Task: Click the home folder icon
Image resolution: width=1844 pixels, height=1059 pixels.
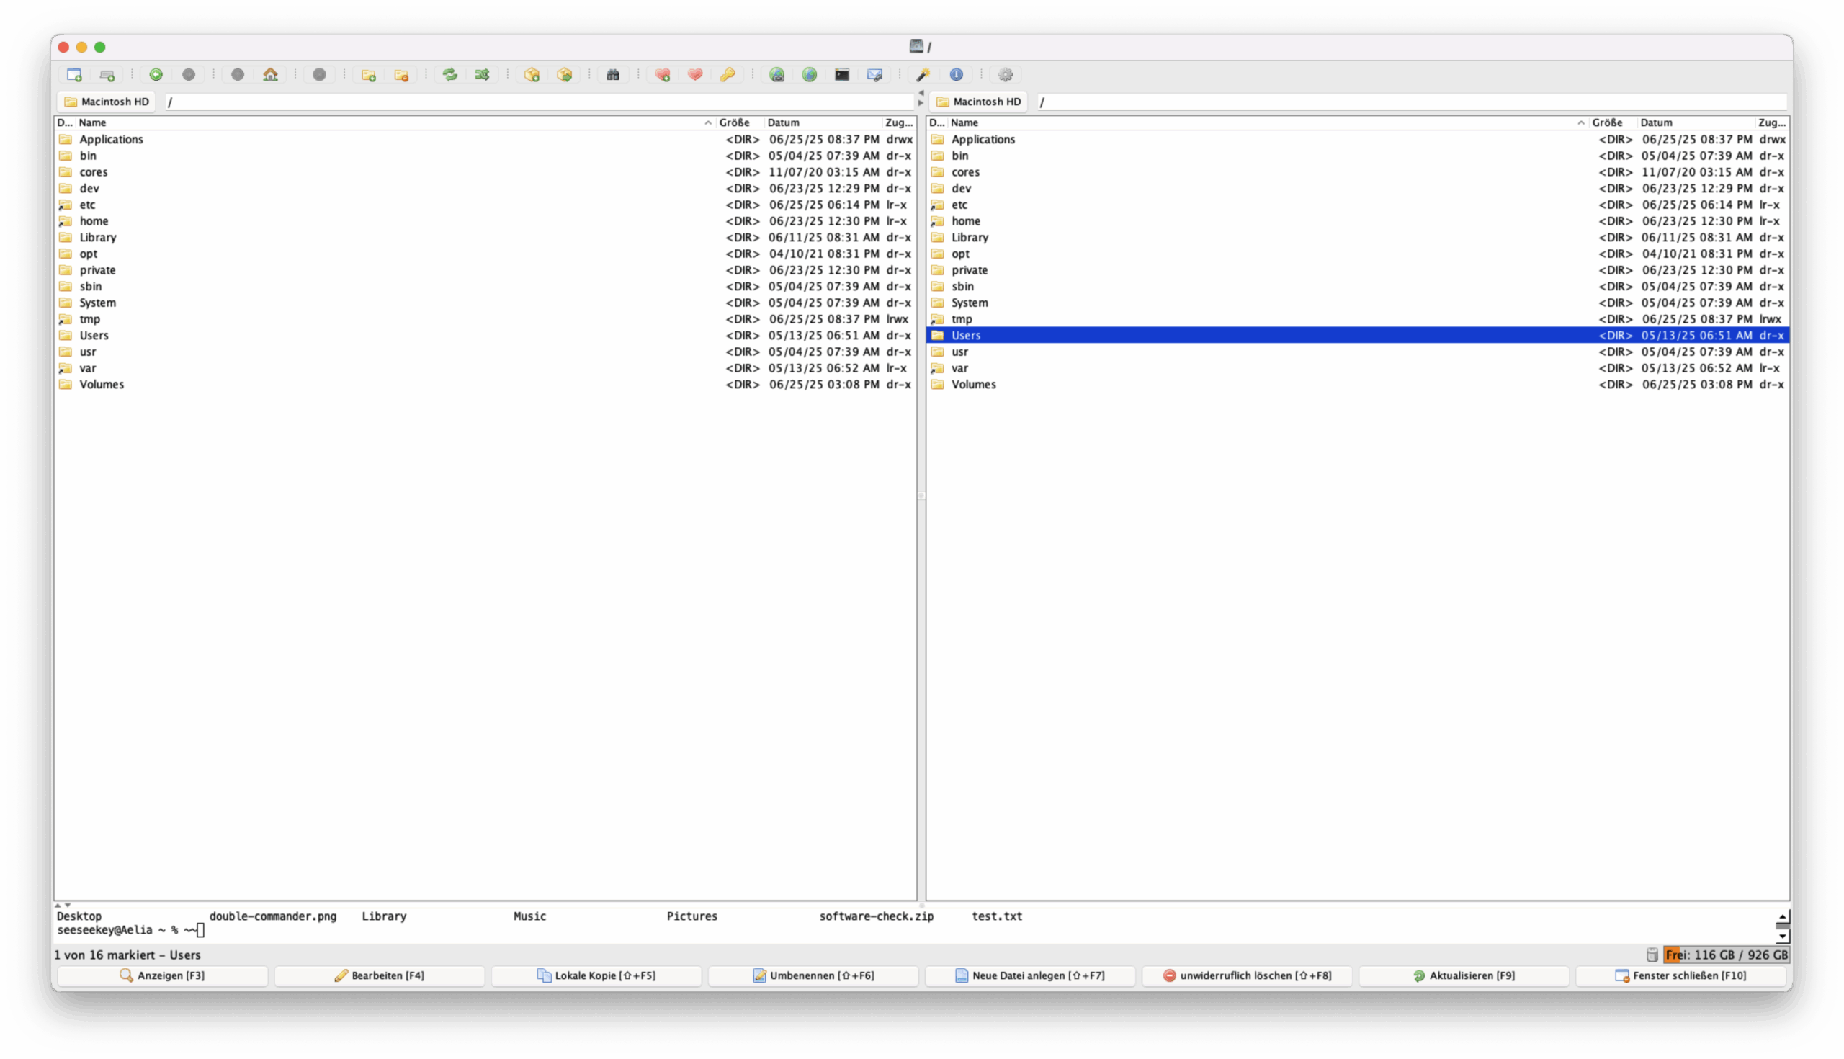Action: click(x=271, y=74)
